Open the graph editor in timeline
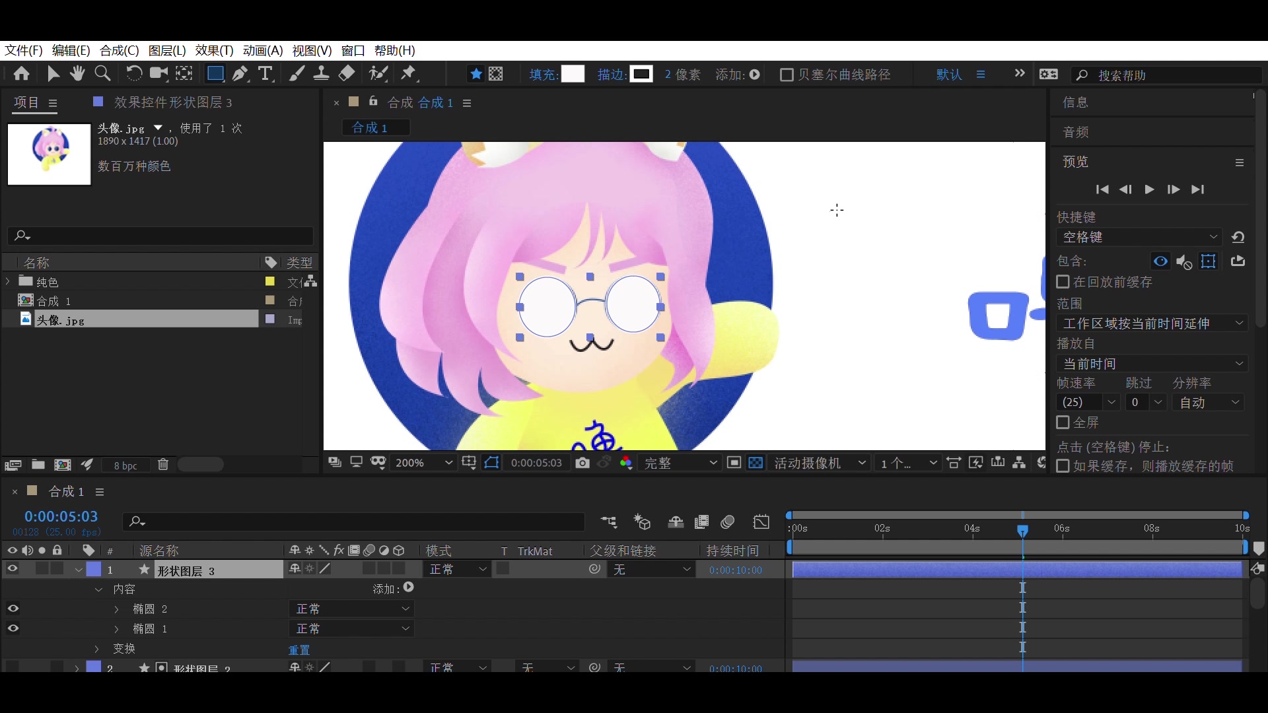Image resolution: width=1268 pixels, height=713 pixels. 761,522
